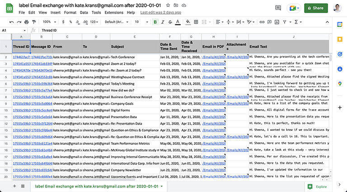Viewport: 347px width, 192px height.
Task: Open text rotation dropdown
Action: tap(251, 22)
